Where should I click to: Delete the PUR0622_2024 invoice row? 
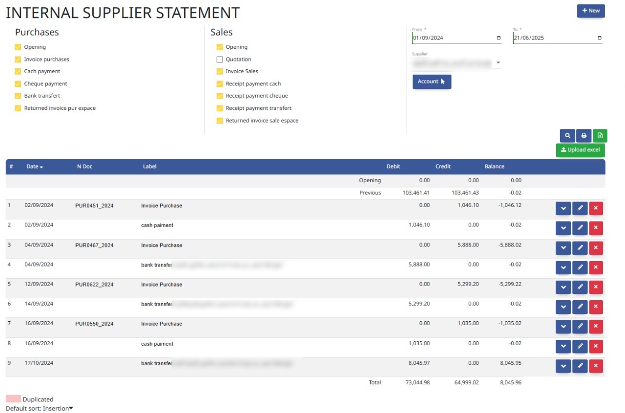(x=596, y=287)
